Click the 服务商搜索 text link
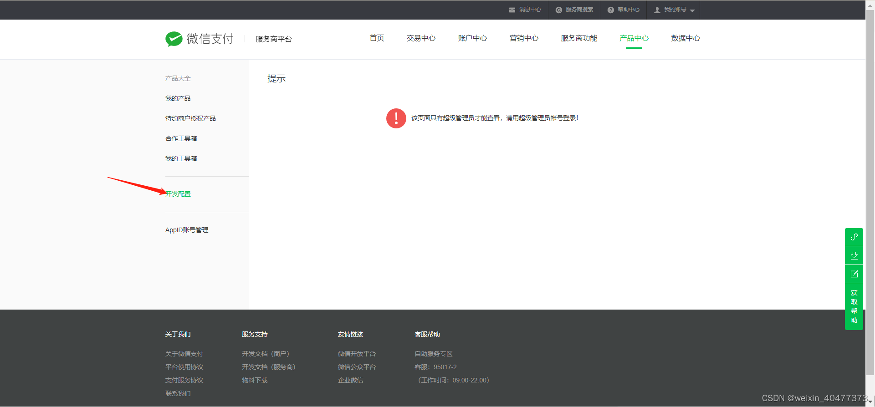This screenshot has height=407, width=875. [x=579, y=10]
